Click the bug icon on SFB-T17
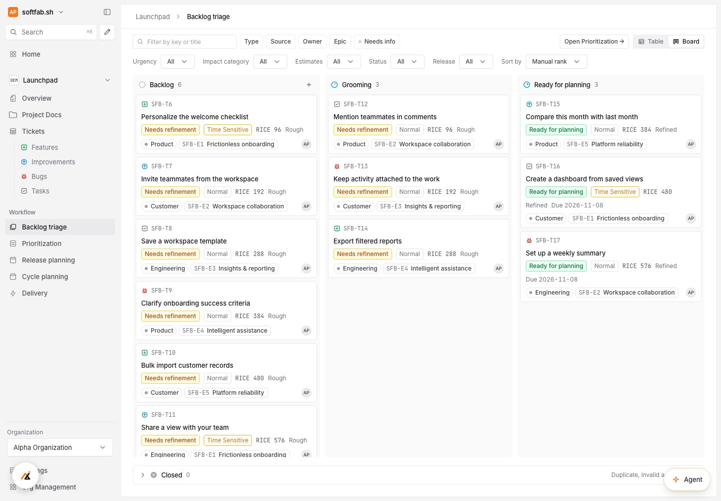 [x=529, y=240]
